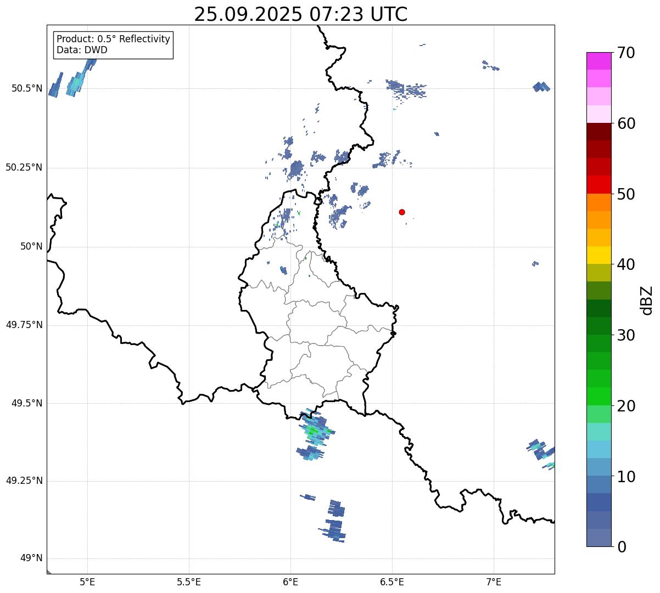The width and height of the screenshot is (660, 593).
Task: Click the 50.25°N latitude label
Action: coord(24,167)
